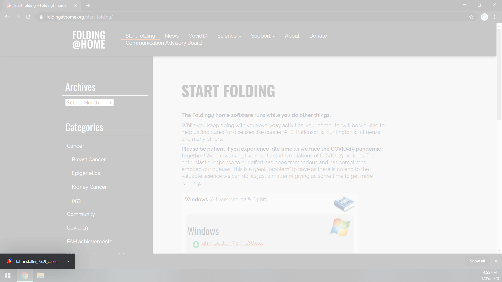This screenshot has width=502, height=282.
Task: Click the Communication Advisory Board tab
Action: [x=163, y=43]
